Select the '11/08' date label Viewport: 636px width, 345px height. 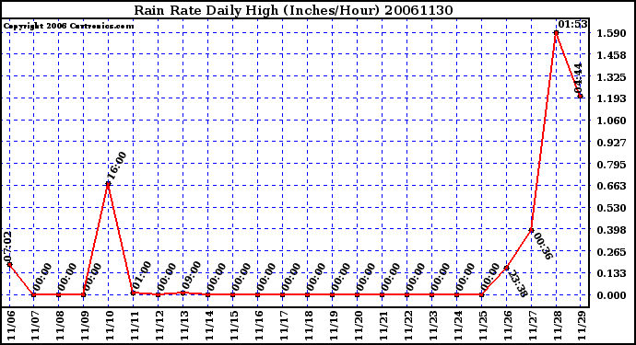coord(61,326)
